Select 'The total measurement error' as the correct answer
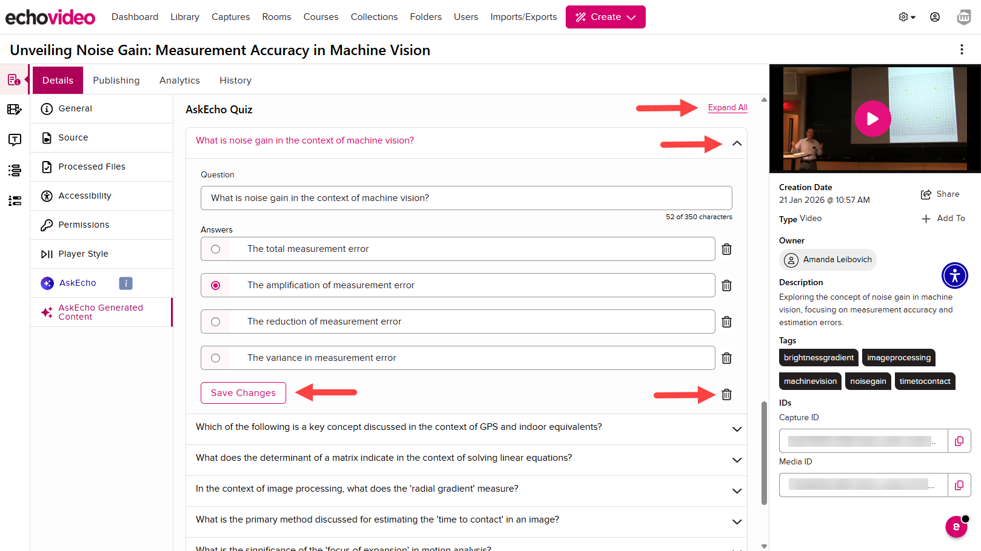This screenshot has height=551, width=981. 216,249
